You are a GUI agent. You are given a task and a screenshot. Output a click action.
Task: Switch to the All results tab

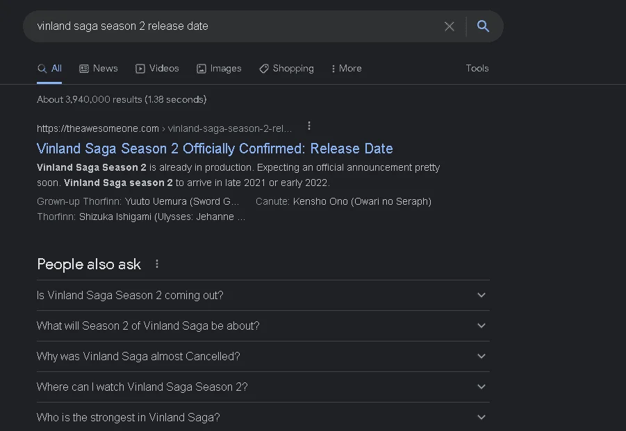49,69
